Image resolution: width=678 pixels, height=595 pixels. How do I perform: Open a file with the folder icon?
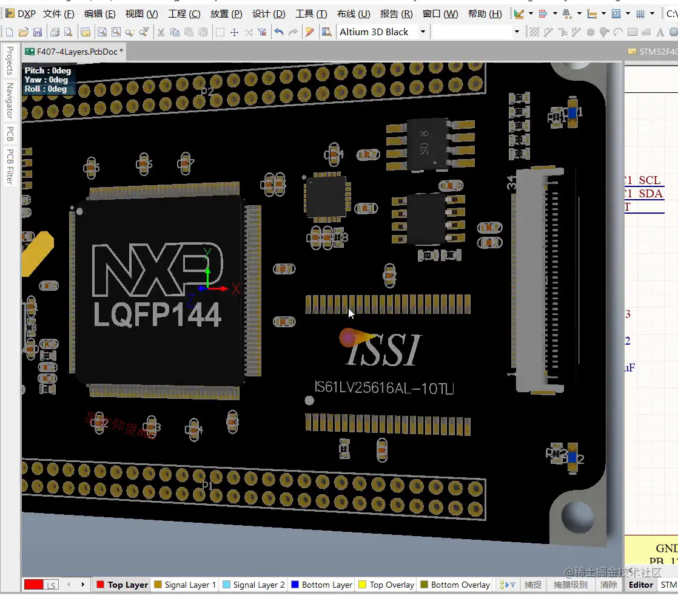[24, 32]
